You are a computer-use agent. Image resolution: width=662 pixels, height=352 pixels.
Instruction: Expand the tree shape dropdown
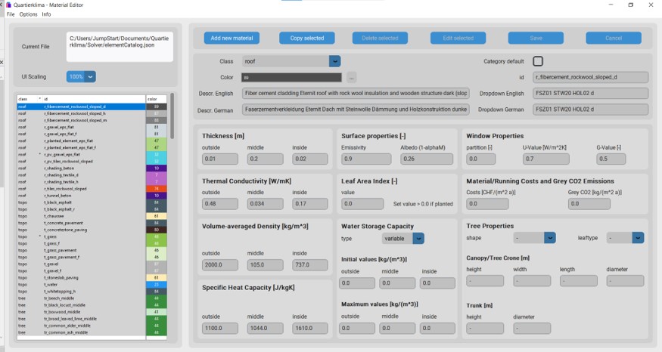[551, 238]
